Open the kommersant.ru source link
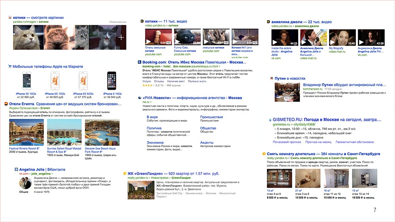The width and height of the screenshot is (395, 222). click(312, 89)
